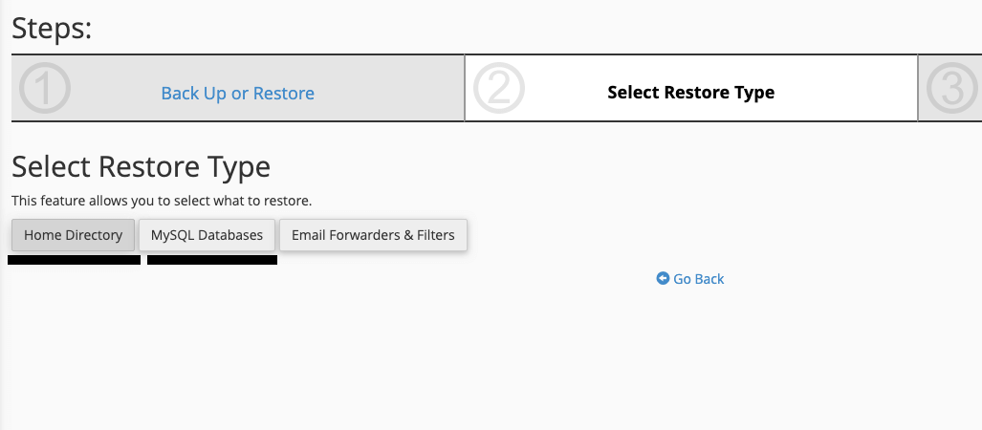This screenshot has width=982, height=430.
Task: Click the large Select Restore Type heading
Action: 141,167
